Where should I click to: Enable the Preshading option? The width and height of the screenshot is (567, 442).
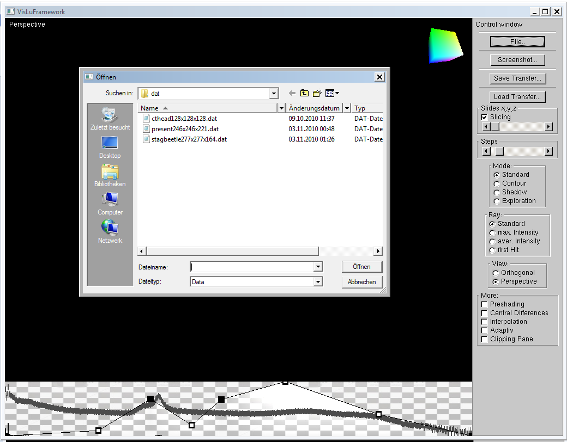(484, 304)
